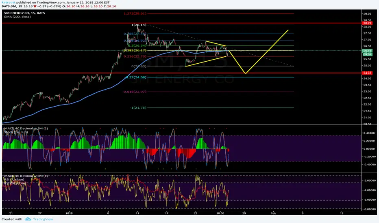Select the 'Created with' footer text

coord(12,219)
